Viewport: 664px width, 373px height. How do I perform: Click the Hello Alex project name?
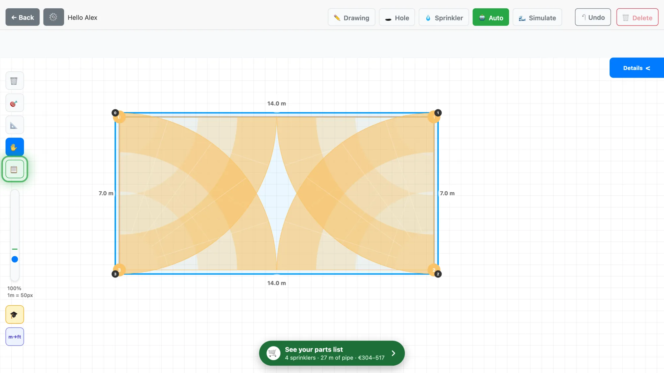click(x=82, y=18)
